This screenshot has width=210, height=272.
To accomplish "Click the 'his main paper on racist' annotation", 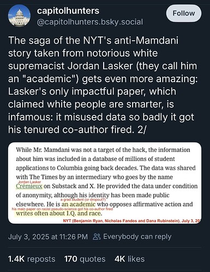I will [x=62, y=209].
